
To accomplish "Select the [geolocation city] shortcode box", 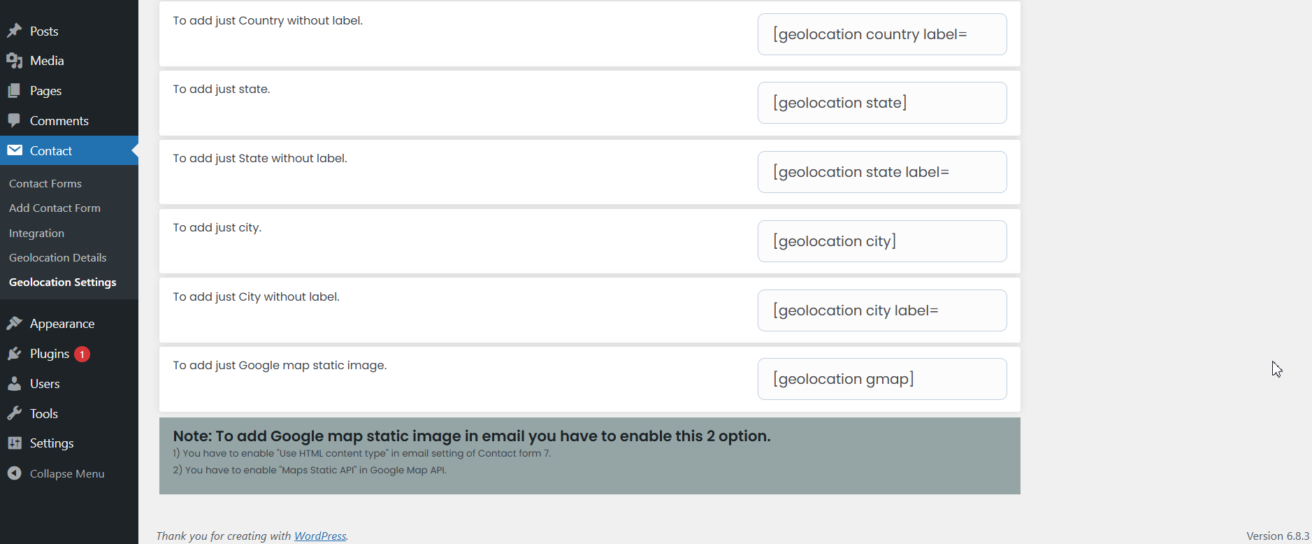I will [881, 241].
